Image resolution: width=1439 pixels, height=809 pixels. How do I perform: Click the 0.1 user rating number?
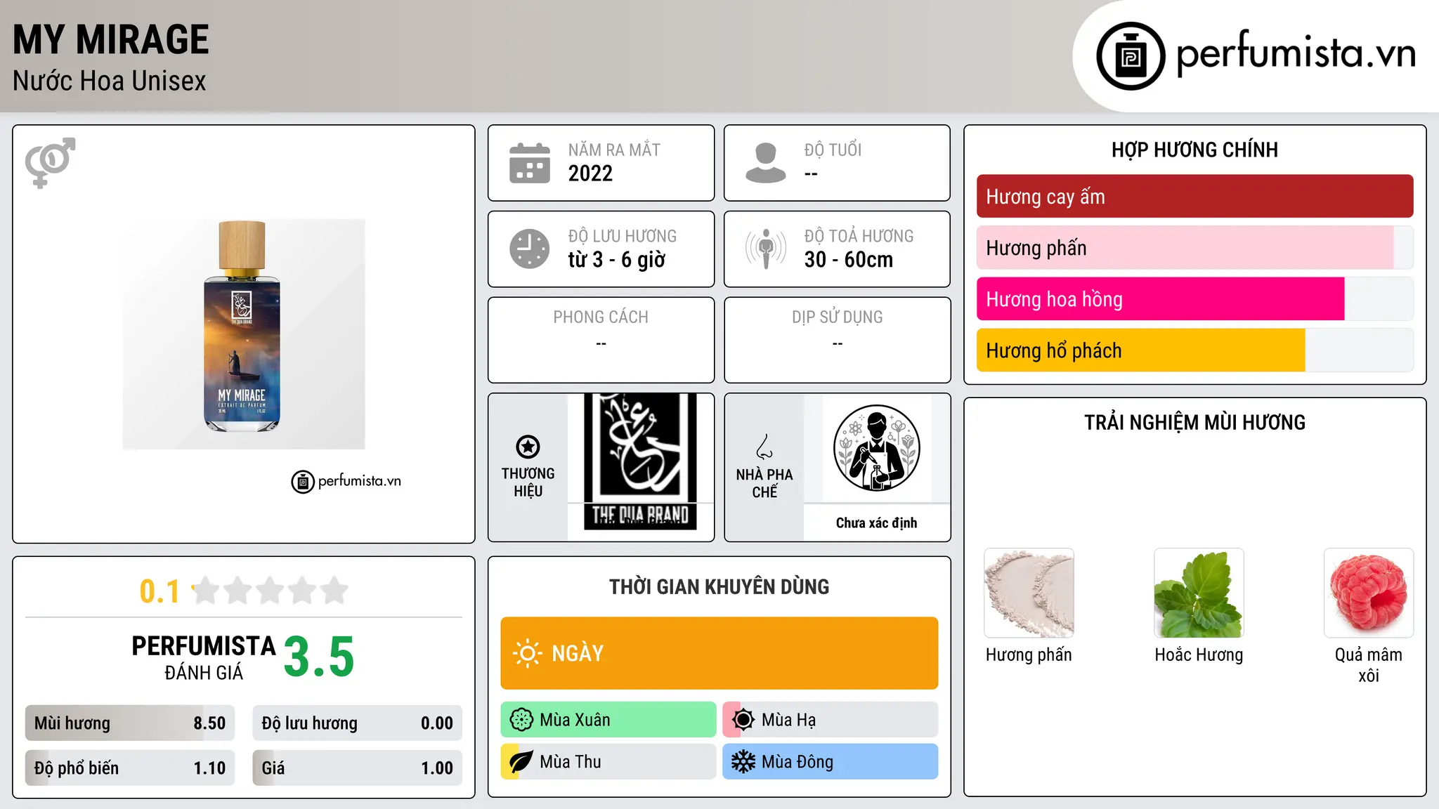tap(159, 591)
